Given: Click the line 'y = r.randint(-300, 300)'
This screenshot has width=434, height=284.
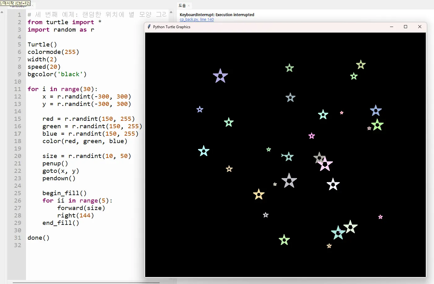Looking at the screenshot, I should click(x=87, y=104).
